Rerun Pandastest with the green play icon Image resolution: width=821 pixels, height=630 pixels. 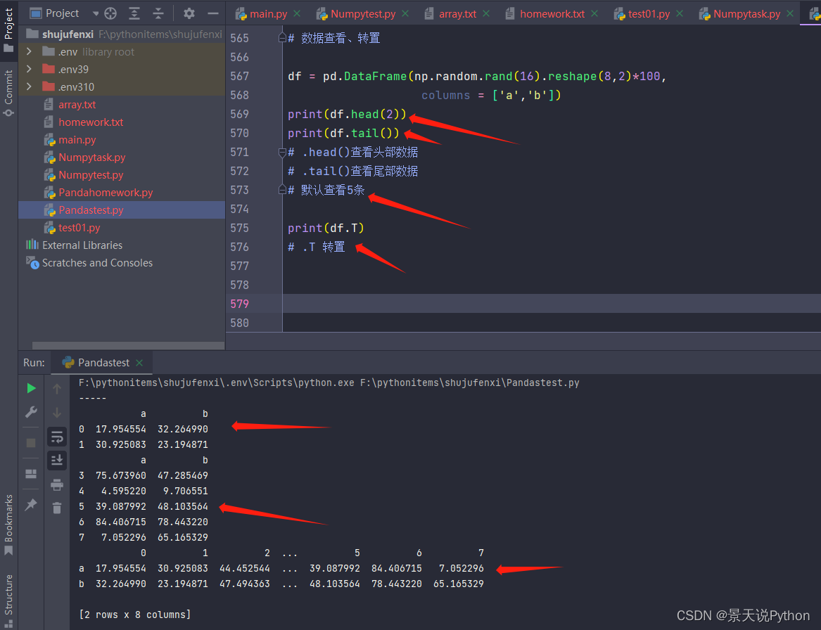[32, 388]
